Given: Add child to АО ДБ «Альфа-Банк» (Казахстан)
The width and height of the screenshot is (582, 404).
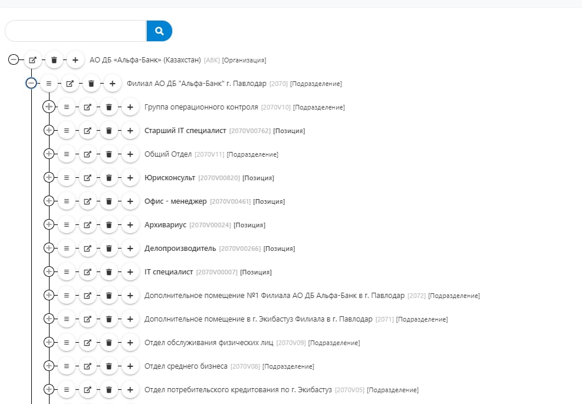Looking at the screenshot, I should tap(75, 60).
